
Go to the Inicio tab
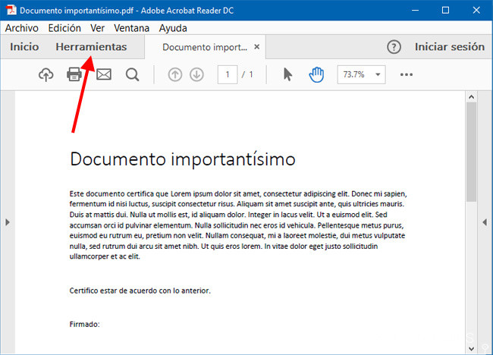(x=24, y=47)
